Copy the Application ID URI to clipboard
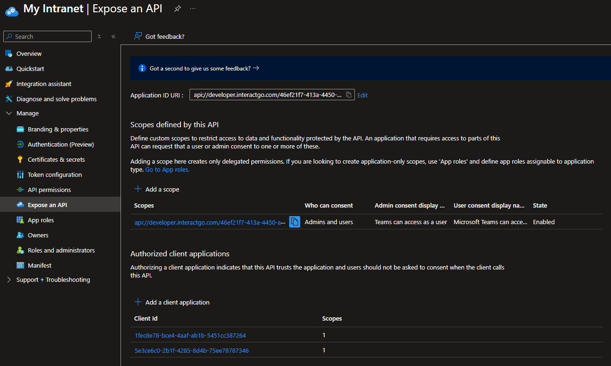 tap(349, 95)
